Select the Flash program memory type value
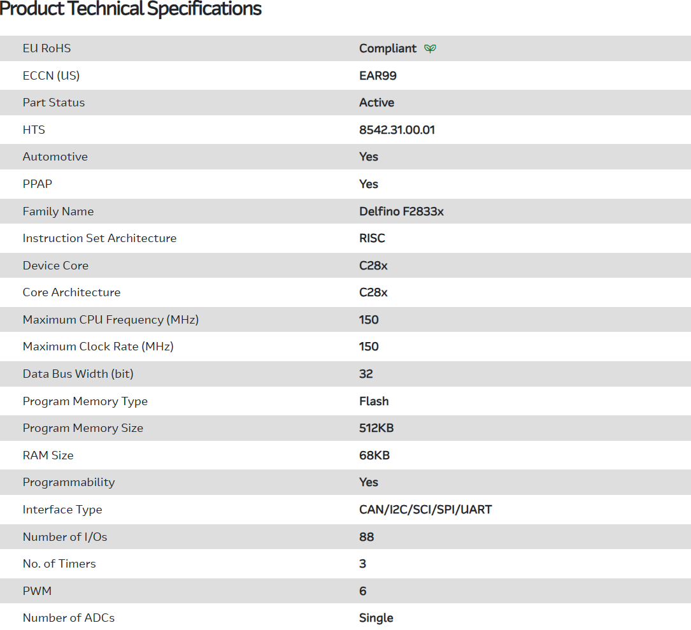Image resolution: width=691 pixels, height=630 pixels. 374,401
